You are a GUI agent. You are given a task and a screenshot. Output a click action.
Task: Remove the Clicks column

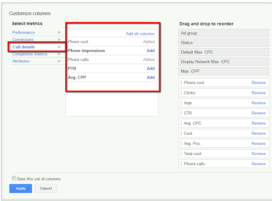[259, 93]
